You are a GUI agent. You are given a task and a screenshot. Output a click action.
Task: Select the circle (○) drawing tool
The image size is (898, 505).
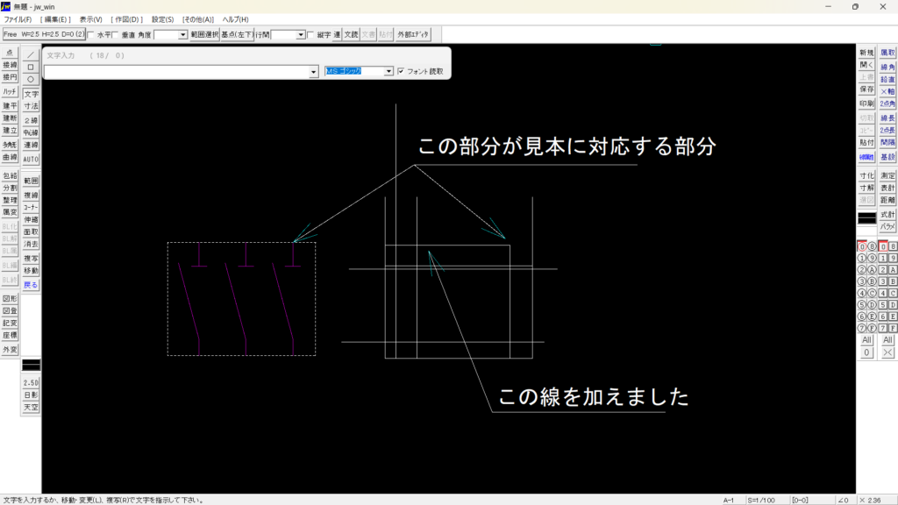pos(31,78)
